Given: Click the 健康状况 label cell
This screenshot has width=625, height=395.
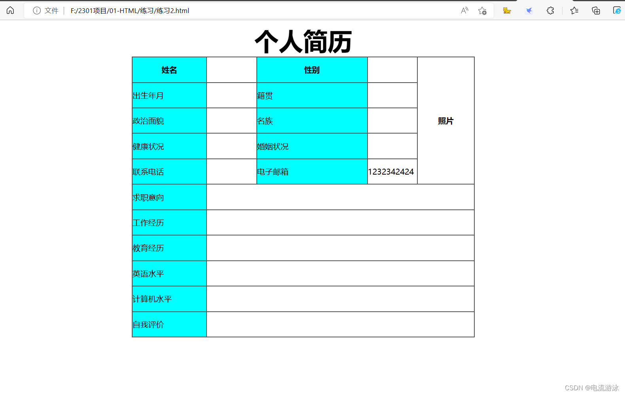Looking at the screenshot, I should point(169,147).
